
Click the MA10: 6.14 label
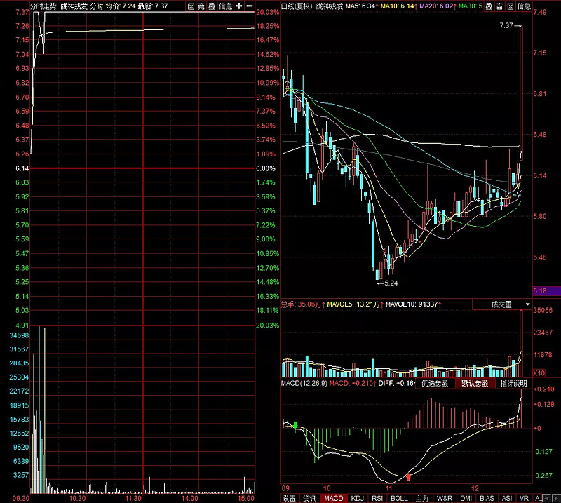tap(399, 6)
